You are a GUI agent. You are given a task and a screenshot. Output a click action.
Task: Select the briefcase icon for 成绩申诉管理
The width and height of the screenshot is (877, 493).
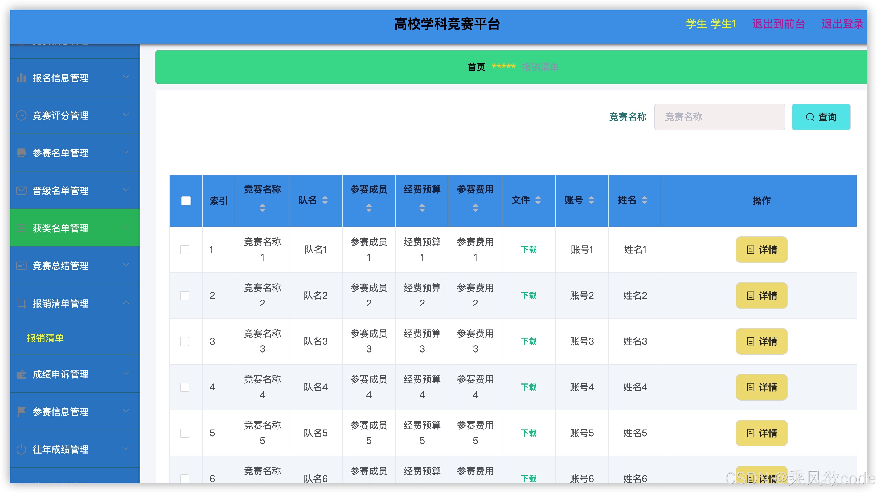[21, 374]
